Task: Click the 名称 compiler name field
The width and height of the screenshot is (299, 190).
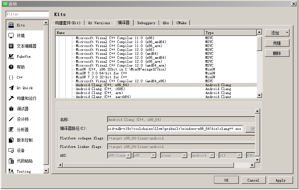Action: click(x=181, y=120)
